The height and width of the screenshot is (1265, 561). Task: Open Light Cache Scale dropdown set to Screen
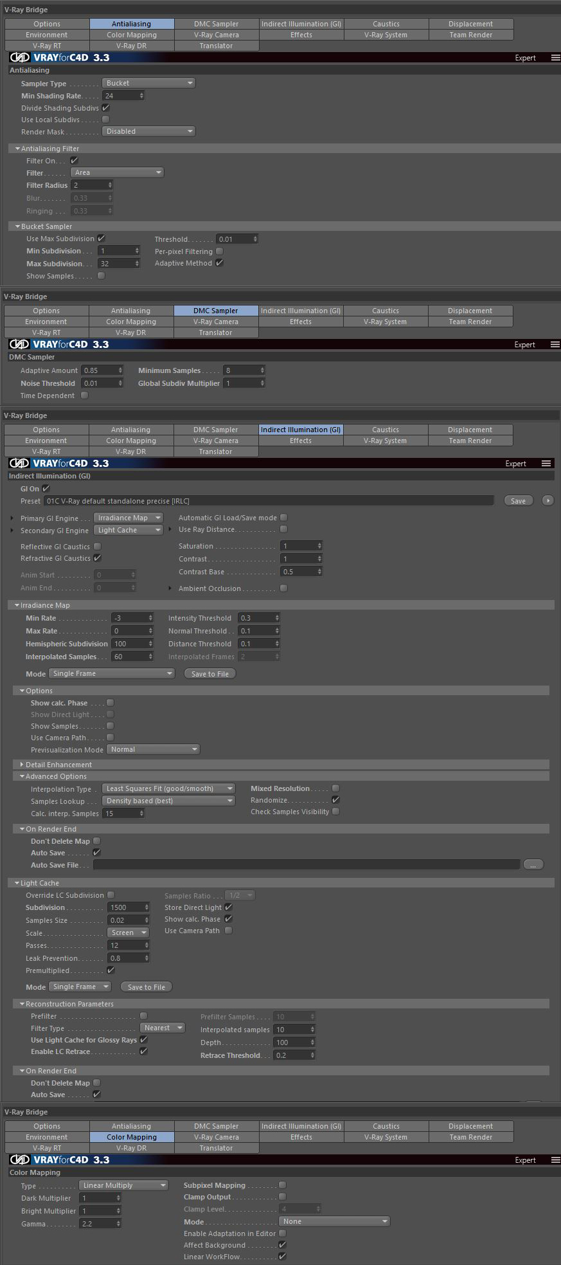pyautogui.click(x=128, y=933)
